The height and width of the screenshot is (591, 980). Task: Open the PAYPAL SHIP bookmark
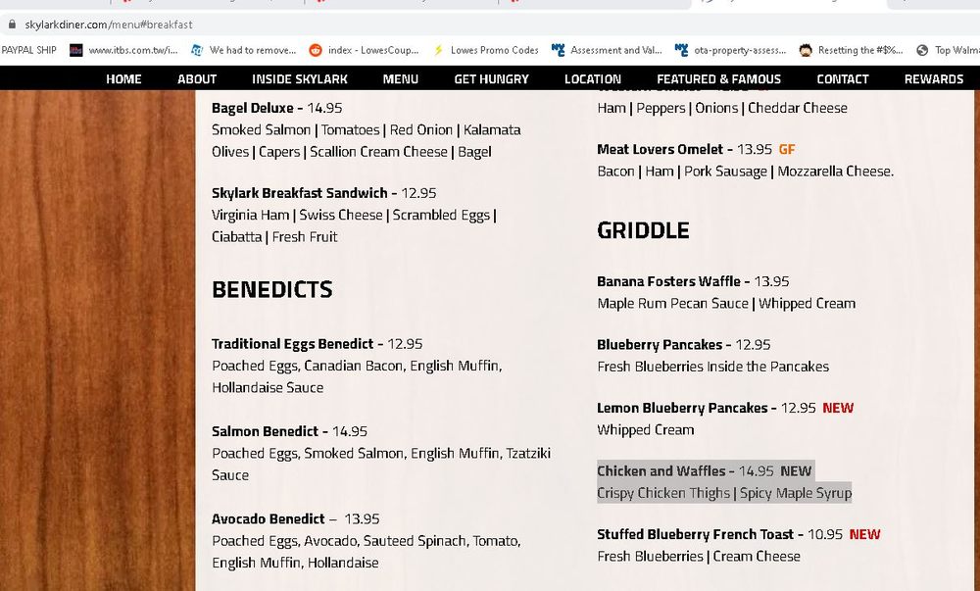tap(28, 50)
